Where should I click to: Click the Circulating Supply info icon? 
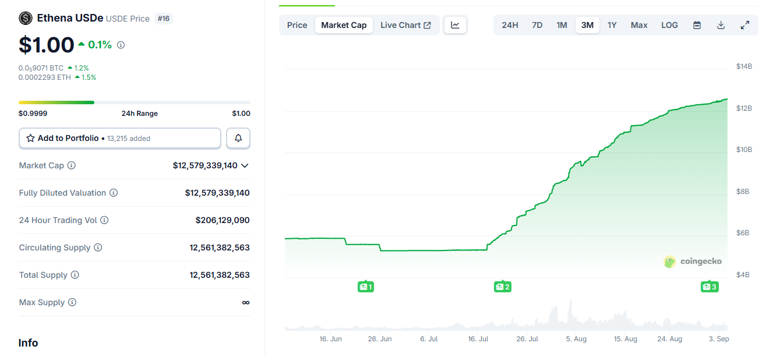98,248
